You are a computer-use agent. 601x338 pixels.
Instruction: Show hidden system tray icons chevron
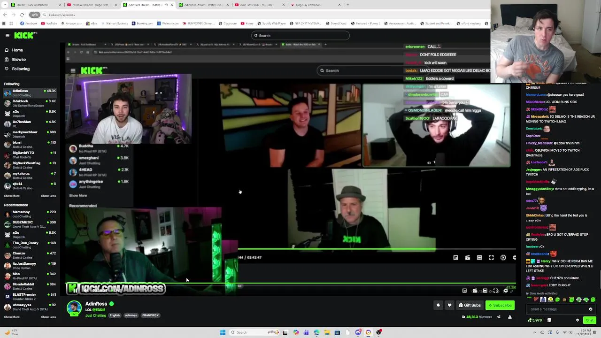[534, 332]
